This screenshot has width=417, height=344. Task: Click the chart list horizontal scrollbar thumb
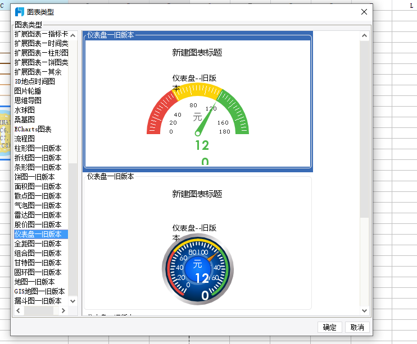pyautogui.click(x=39, y=310)
